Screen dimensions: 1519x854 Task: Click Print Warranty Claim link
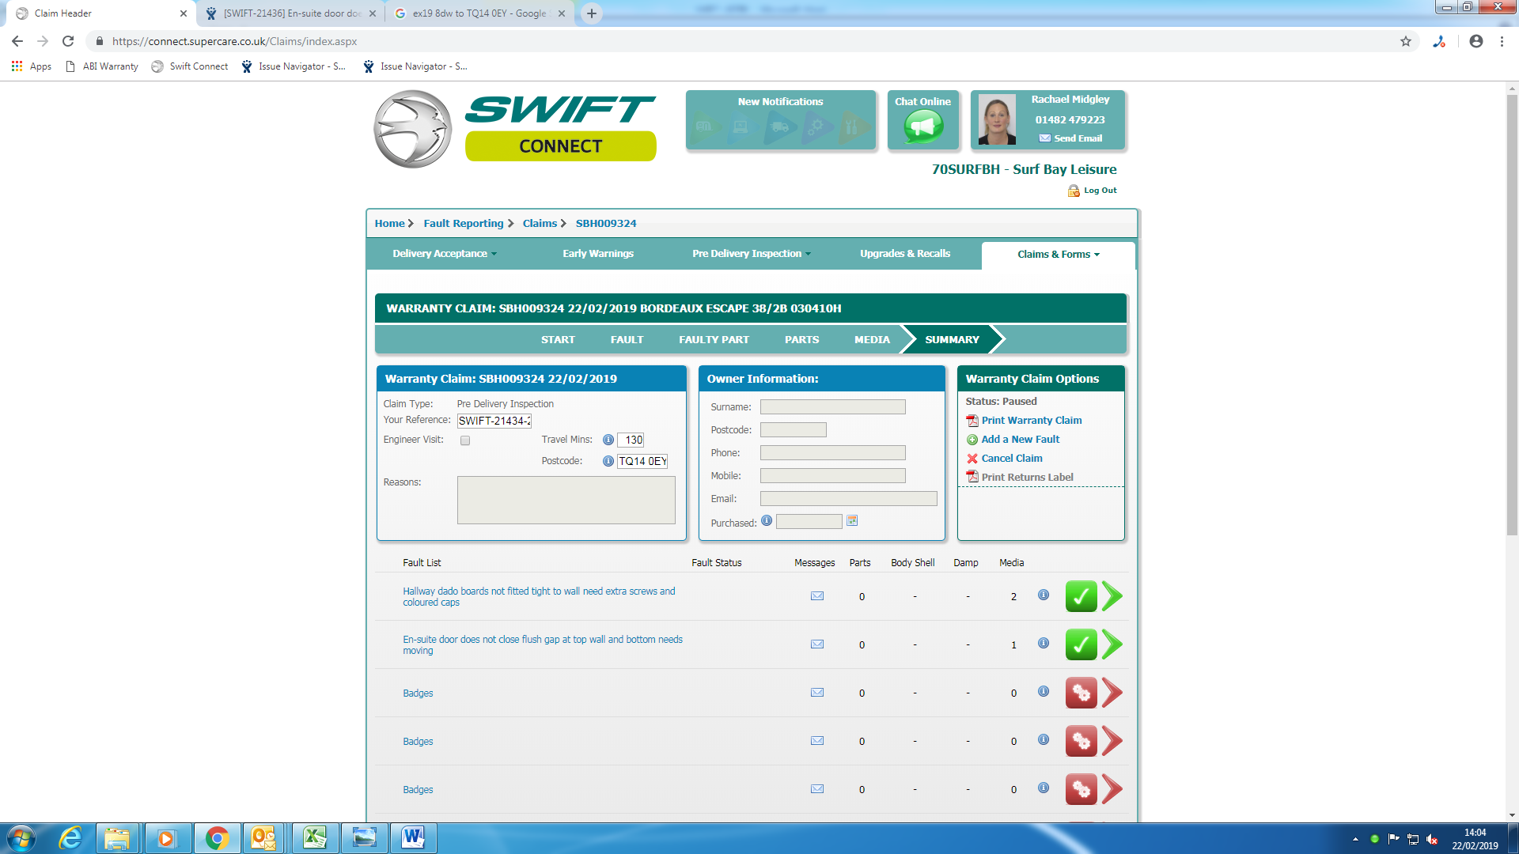[1031, 421]
